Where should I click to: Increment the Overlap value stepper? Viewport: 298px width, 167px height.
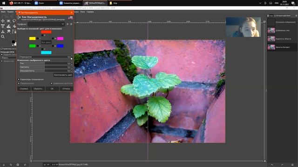pos(72,56)
